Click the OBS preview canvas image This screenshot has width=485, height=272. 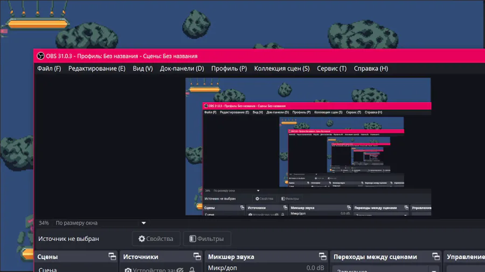coord(308,147)
